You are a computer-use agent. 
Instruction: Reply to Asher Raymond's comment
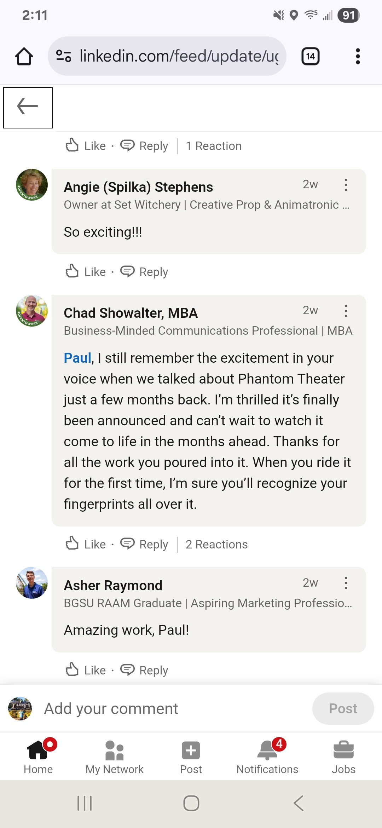point(144,670)
